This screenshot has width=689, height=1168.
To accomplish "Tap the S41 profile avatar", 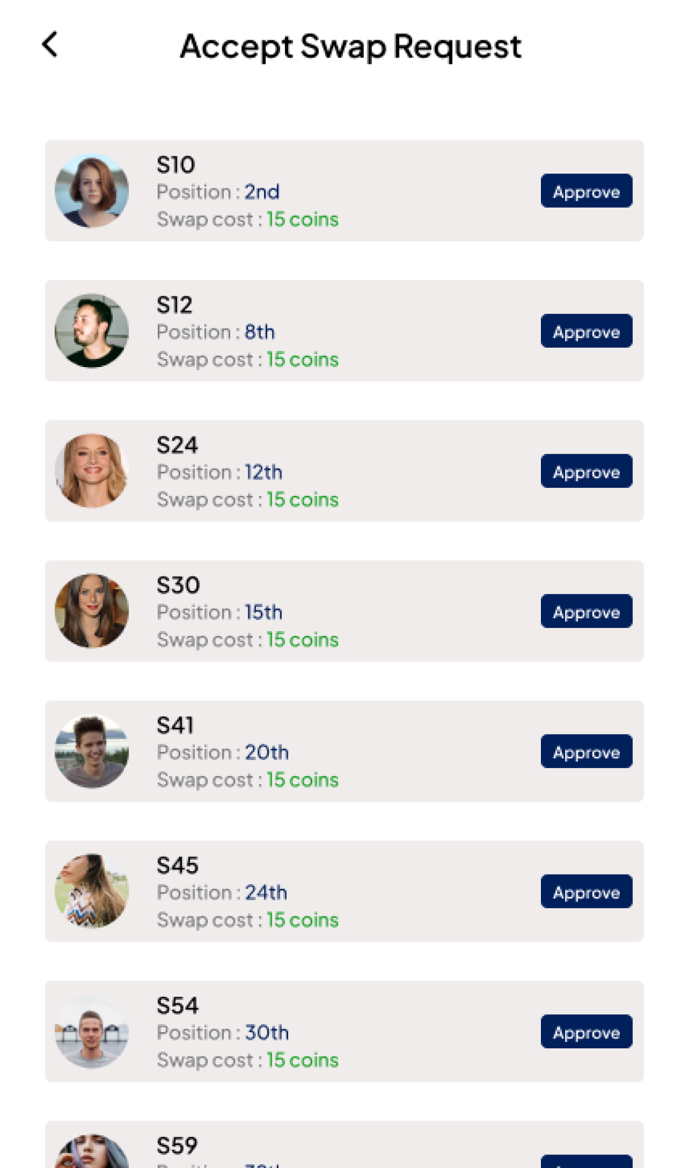I will click(92, 751).
